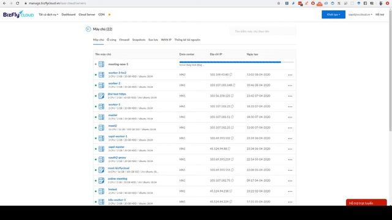This screenshot has height=220, width=392.
Task: Open the Tất cả dịch vụ dropdown
Action: click(x=48, y=15)
